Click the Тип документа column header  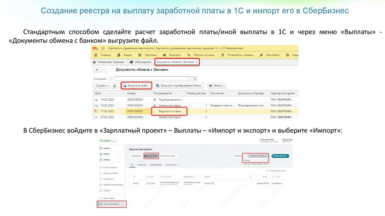[x=168, y=93]
